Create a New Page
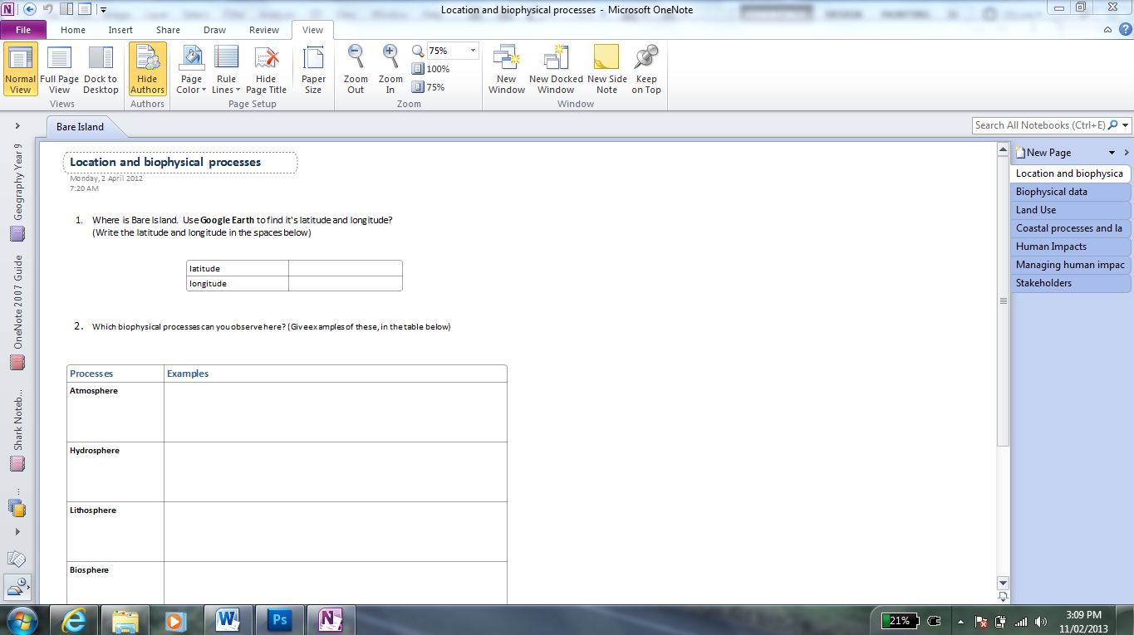Screen dimensions: 1134x635 1048,153
